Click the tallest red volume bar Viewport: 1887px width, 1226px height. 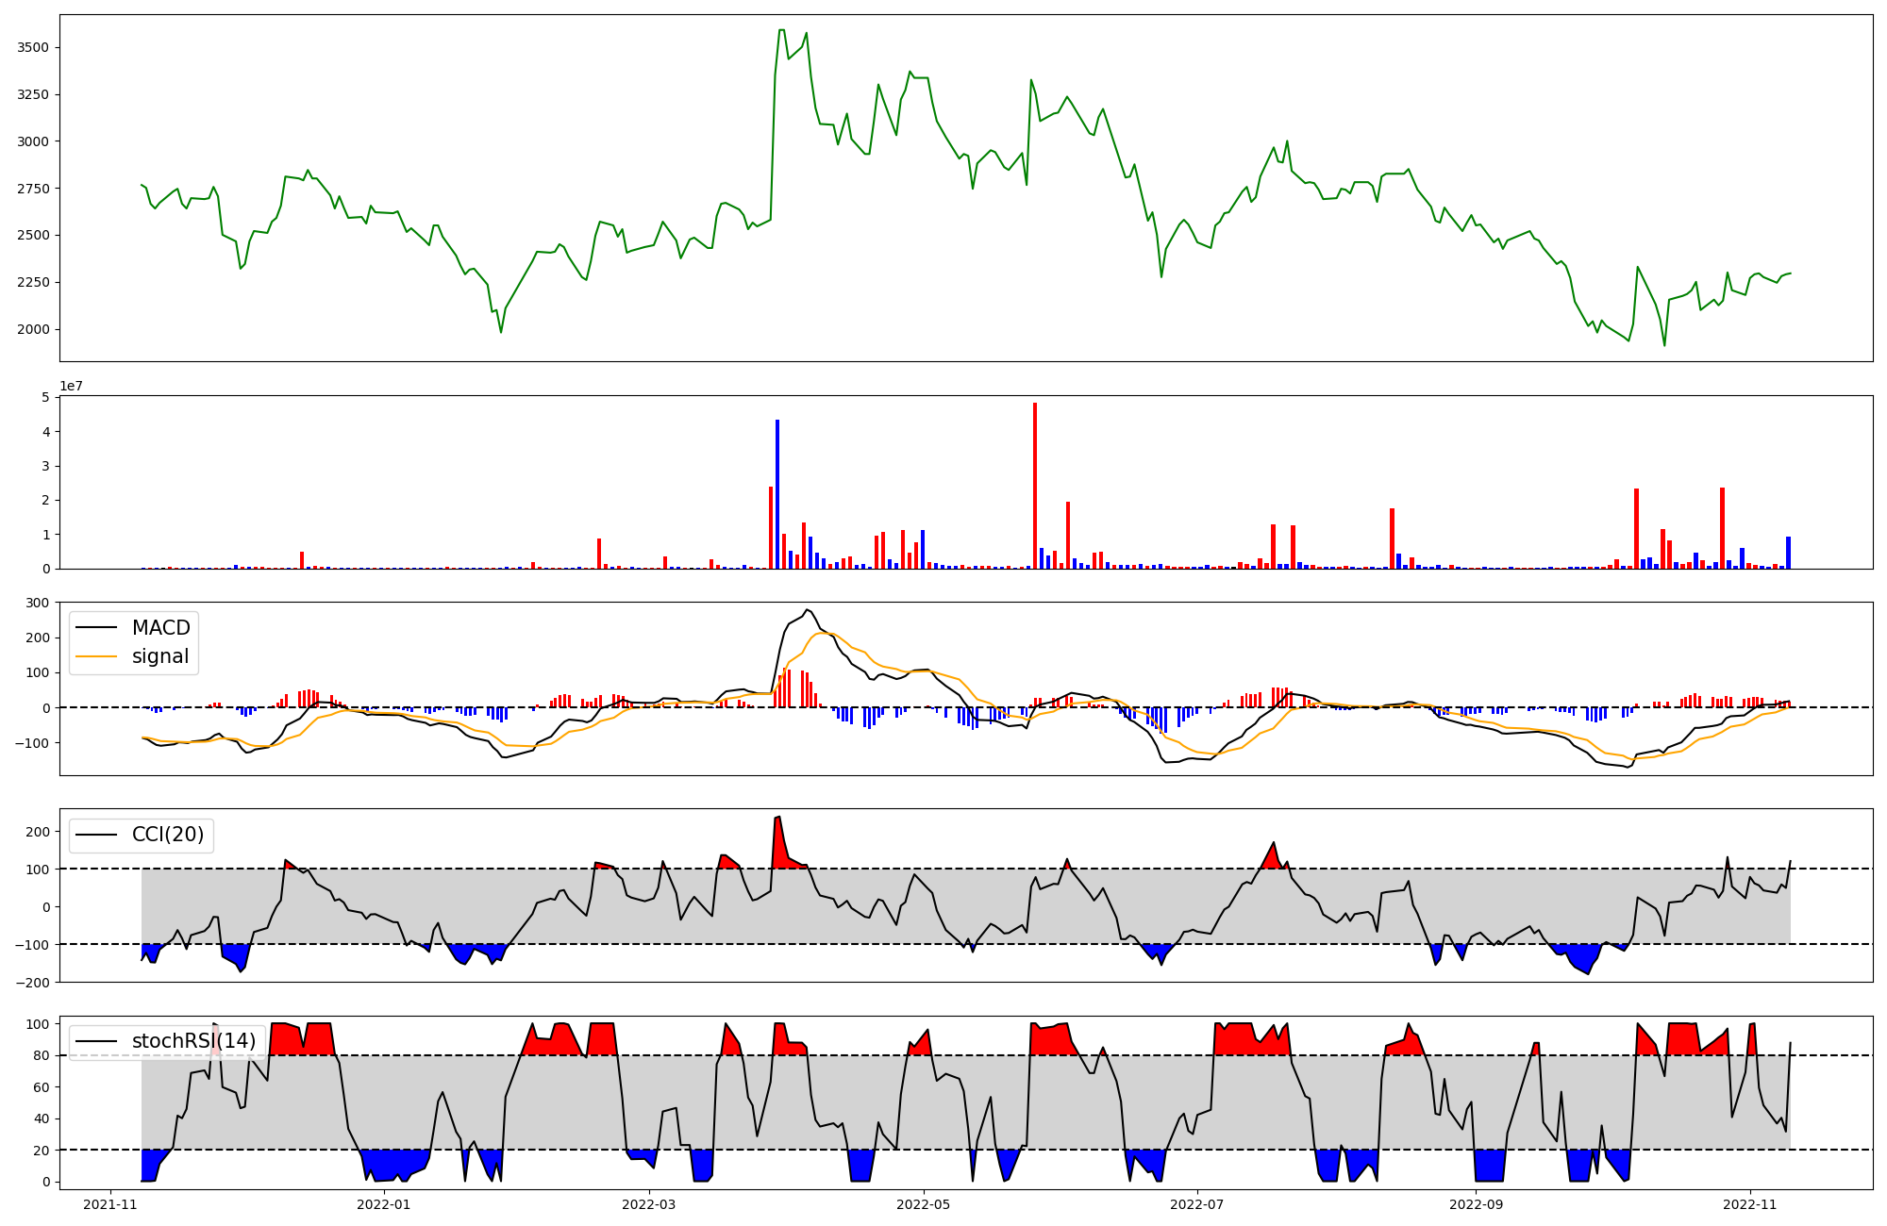(1035, 486)
